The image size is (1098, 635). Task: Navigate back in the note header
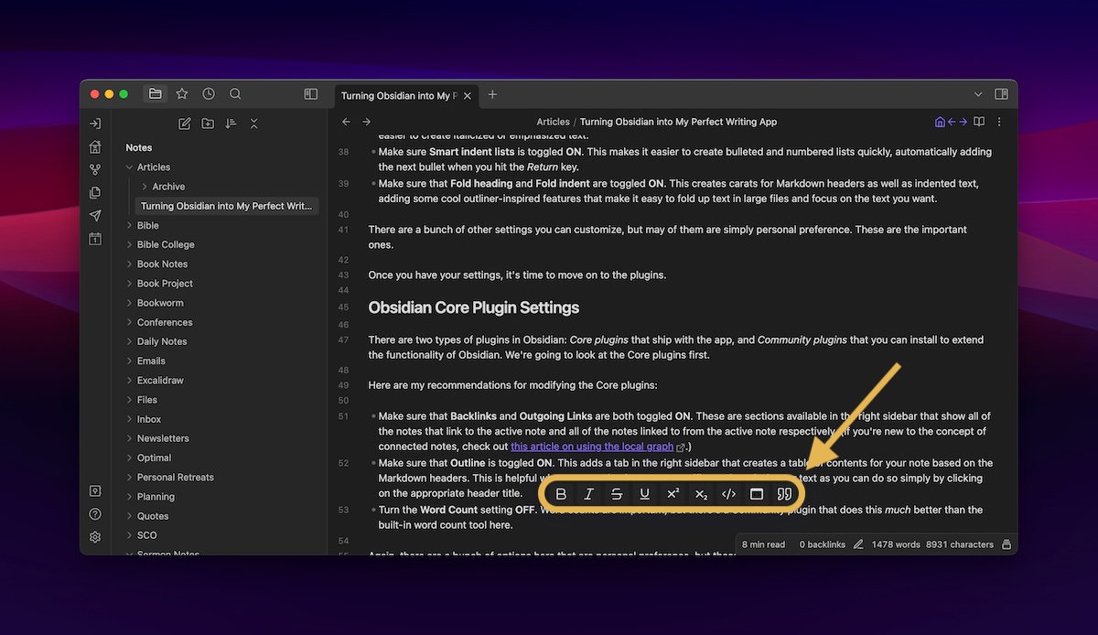[x=346, y=122]
